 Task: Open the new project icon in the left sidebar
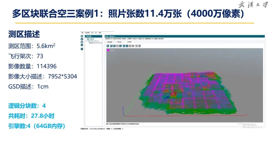[82, 36]
